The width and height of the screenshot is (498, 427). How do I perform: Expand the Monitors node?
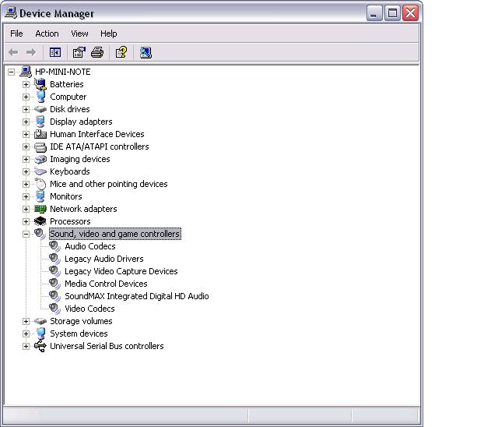tap(26, 196)
